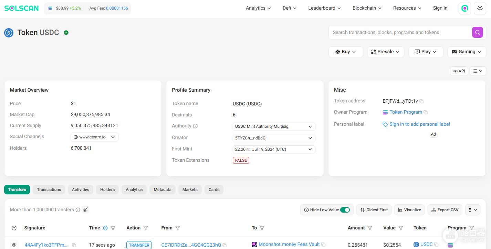This screenshot has height=249, width=491.
Task: Click the USDC verified checkmark badge
Action: pyautogui.click(x=66, y=33)
